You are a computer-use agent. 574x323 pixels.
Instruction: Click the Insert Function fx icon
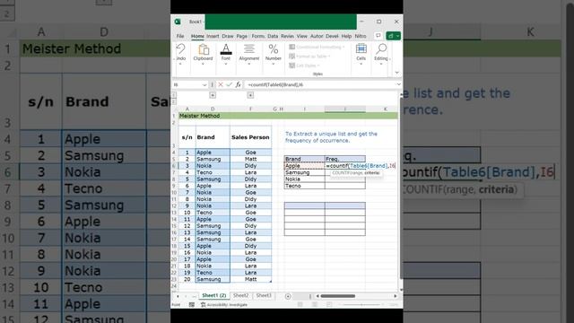click(238, 84)
